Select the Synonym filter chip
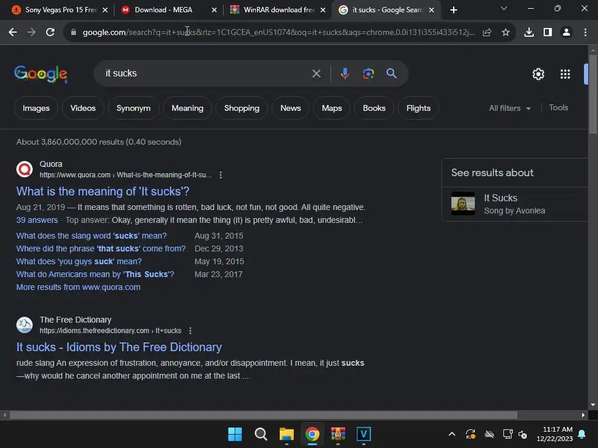The image size is (598, 448). [134, 108]
